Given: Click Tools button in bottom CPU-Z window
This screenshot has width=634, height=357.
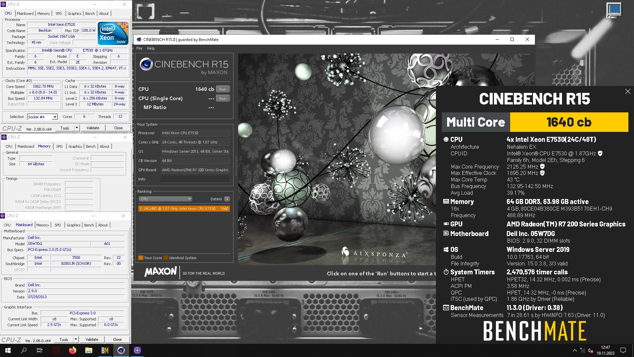Looking at the screenshot, I should (64, 339).
